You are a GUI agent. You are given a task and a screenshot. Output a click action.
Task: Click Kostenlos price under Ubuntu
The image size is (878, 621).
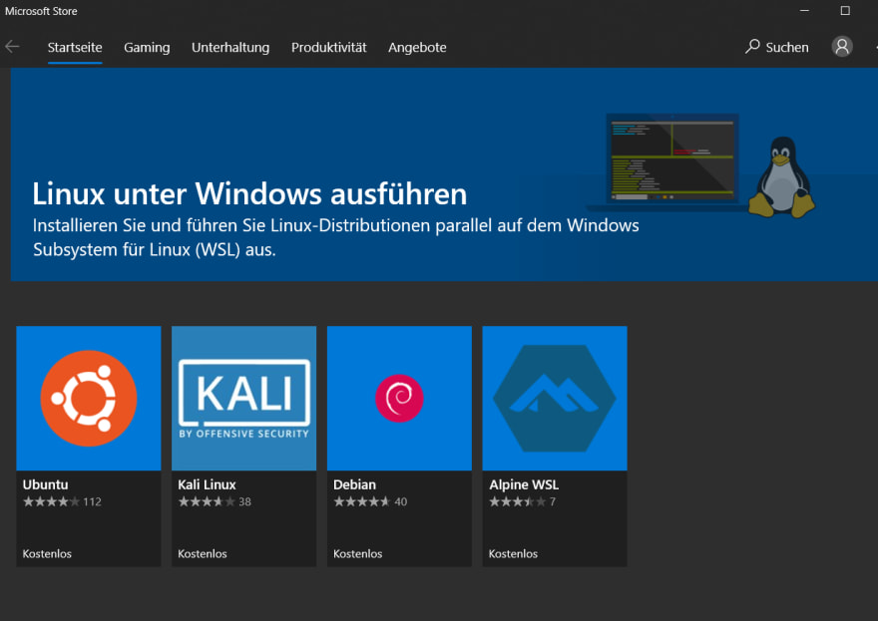[47, 554]
